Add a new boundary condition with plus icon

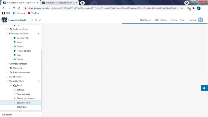pos(38,33)
